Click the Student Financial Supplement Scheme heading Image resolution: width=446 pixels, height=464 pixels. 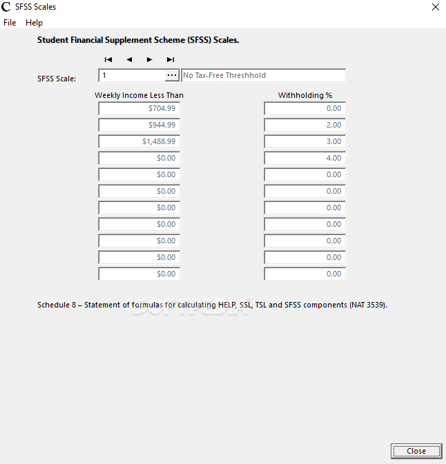click(x=138, y=40)
